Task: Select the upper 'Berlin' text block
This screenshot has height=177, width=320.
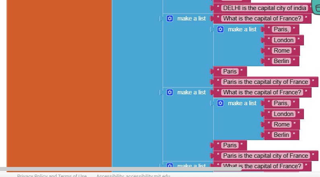Action: pyautogui.click(x=281, y=61)
